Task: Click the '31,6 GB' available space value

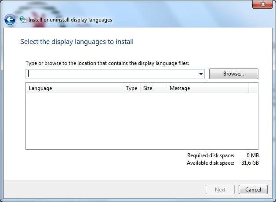Action: click(x=251, y=163)
